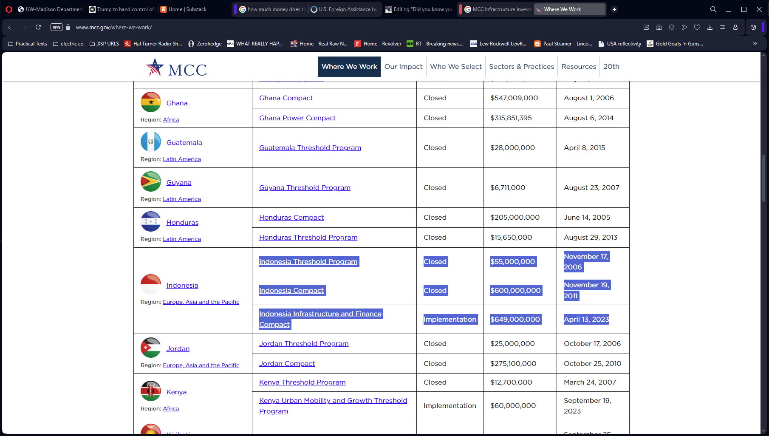Click the scrollbar down arrow
This screenshot has width=769, height=436.
tap(763, 430)
